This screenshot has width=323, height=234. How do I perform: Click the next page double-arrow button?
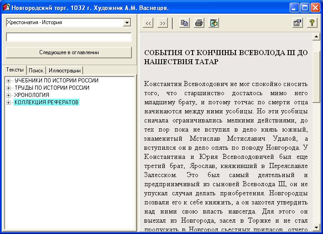click(162, 23)
